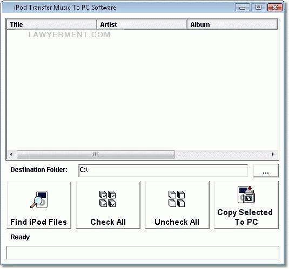Sort the list by Artist column
289x269 pixels.
[142, 24]
